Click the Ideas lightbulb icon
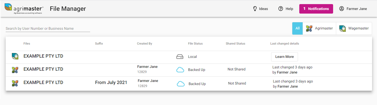The width and height of the screenshot is (377, 105). [x=255, y=9]
